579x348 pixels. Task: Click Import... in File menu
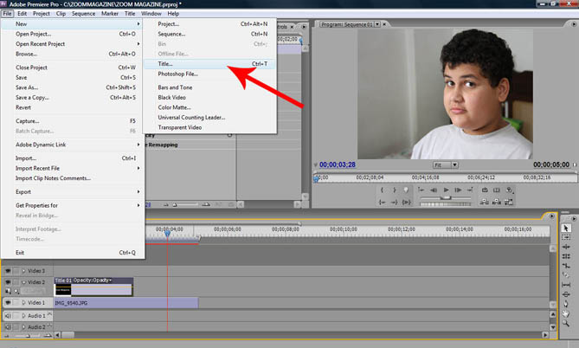26,158
